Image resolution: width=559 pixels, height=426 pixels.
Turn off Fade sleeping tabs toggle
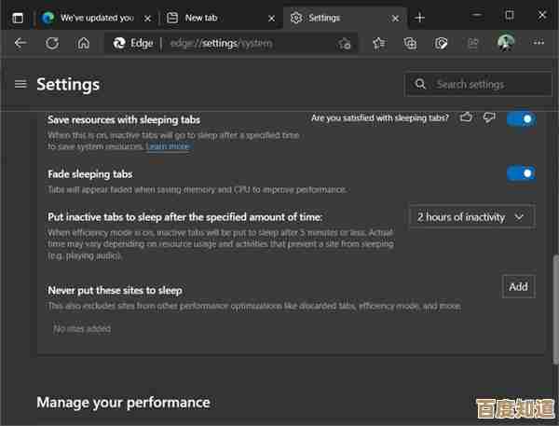click(521, 173)
